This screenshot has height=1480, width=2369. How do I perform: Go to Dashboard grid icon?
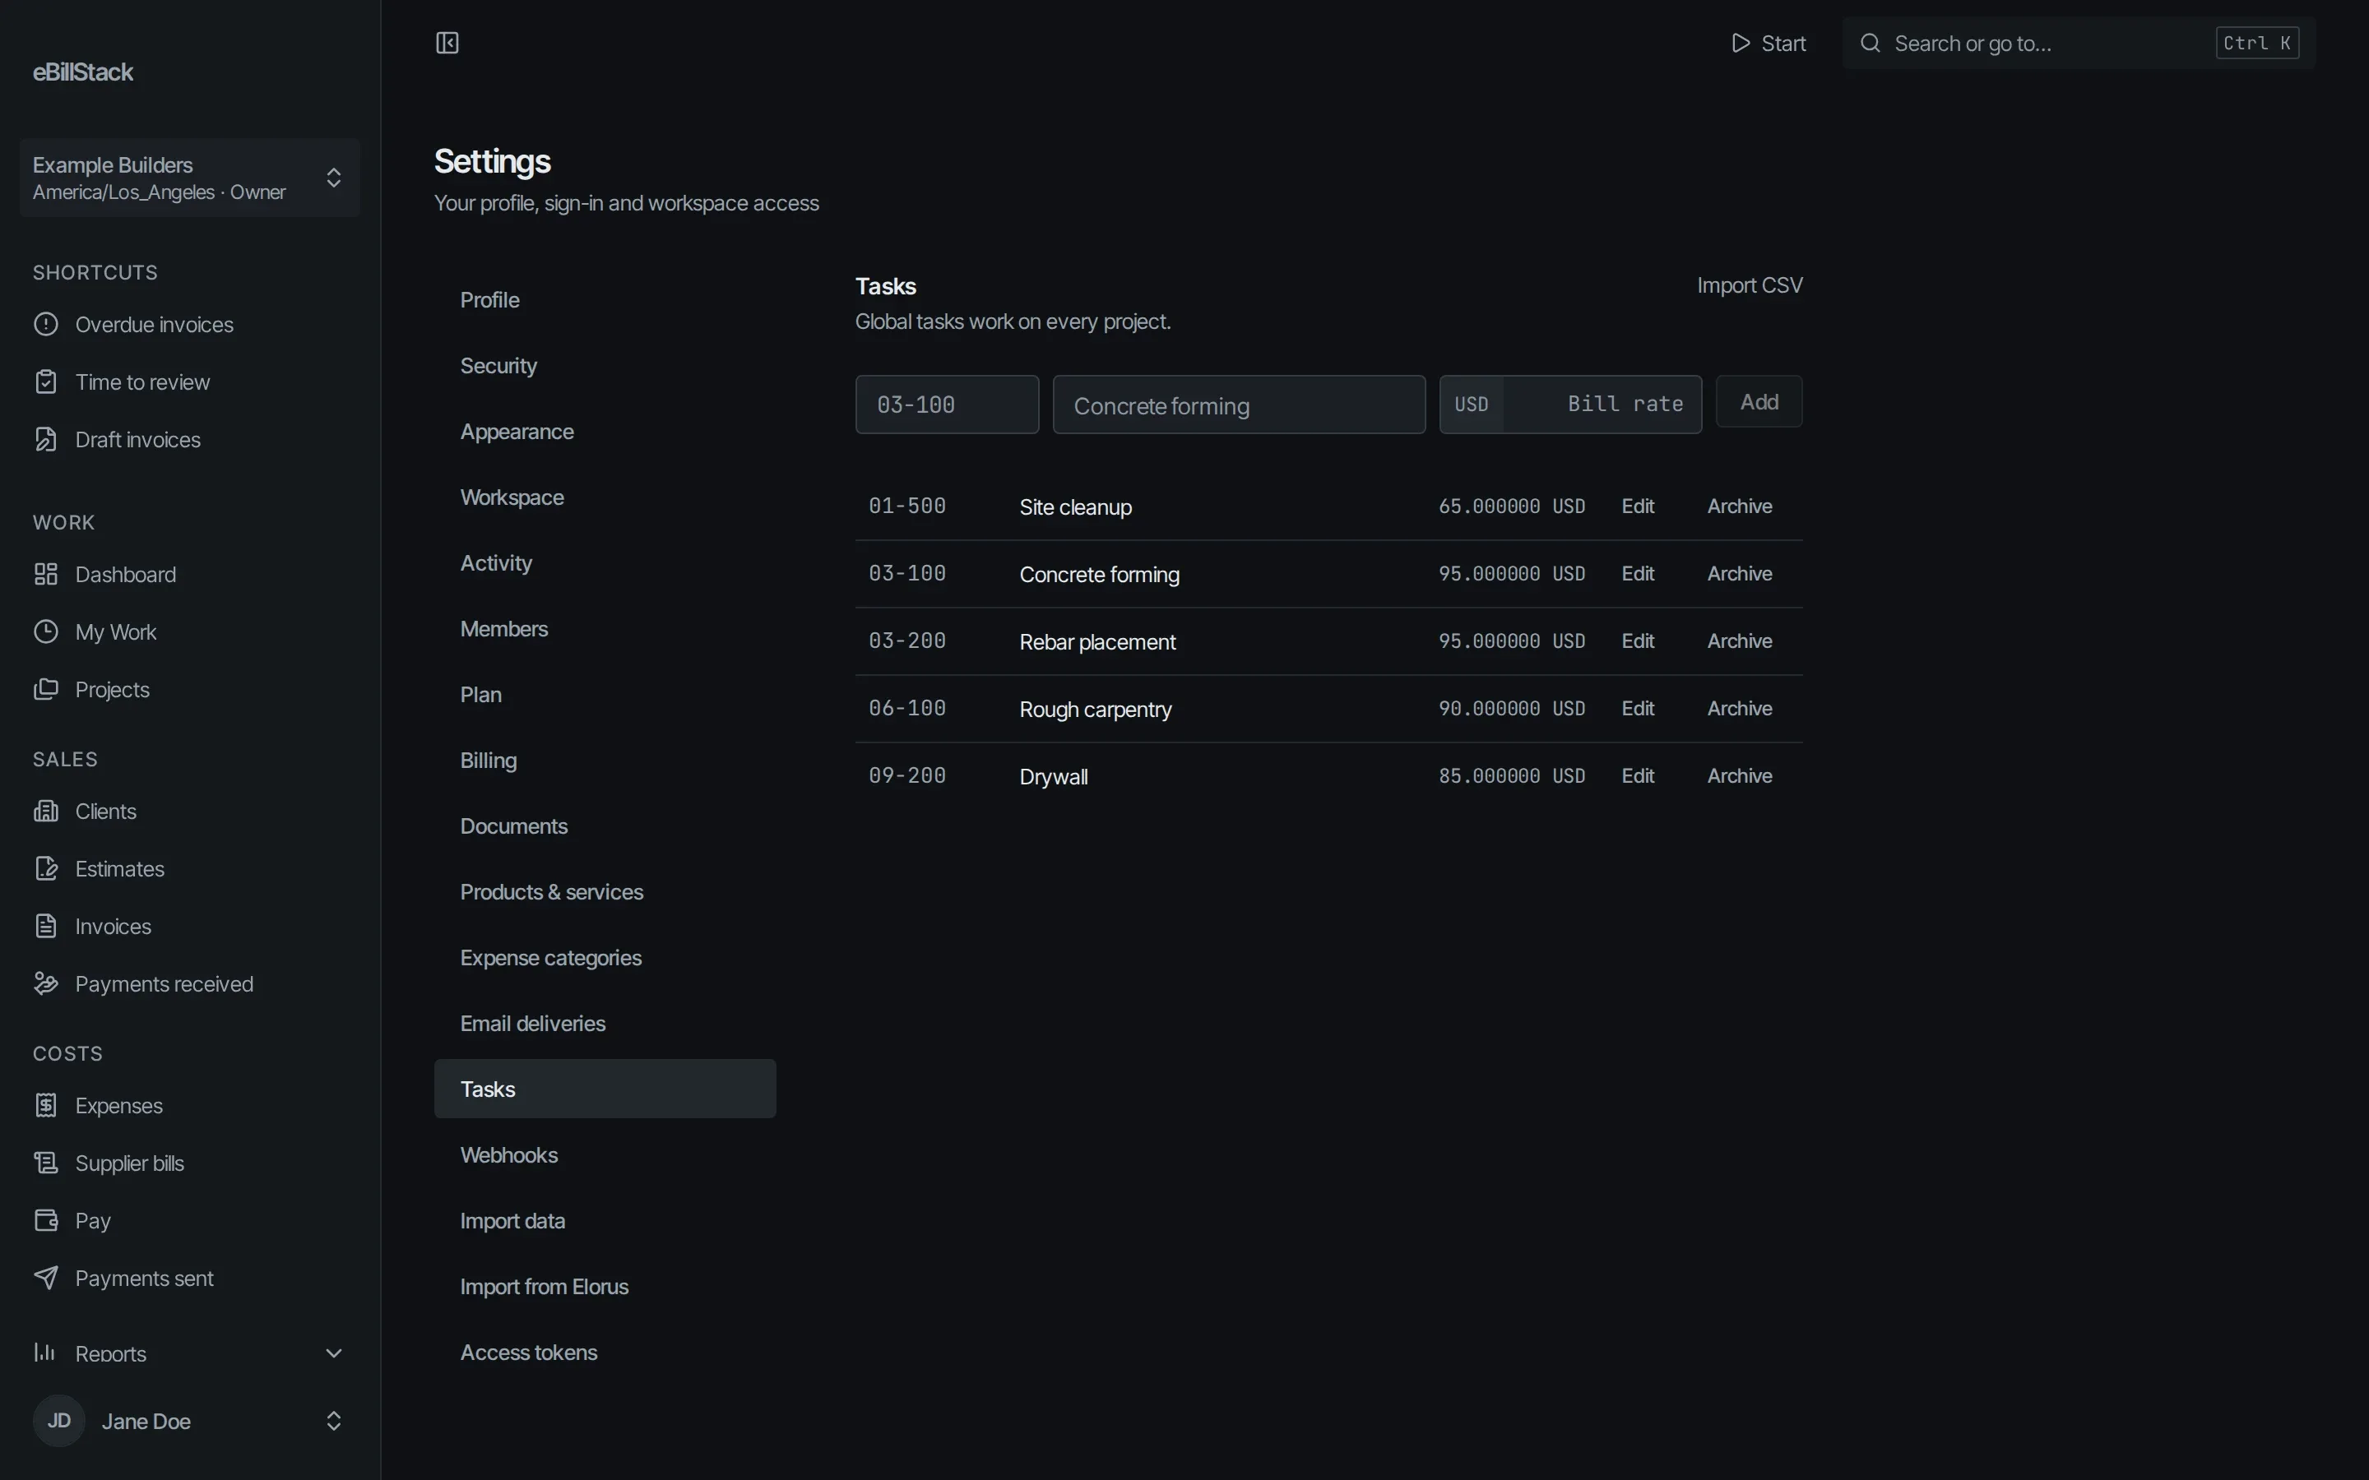(x=46, y=575)
